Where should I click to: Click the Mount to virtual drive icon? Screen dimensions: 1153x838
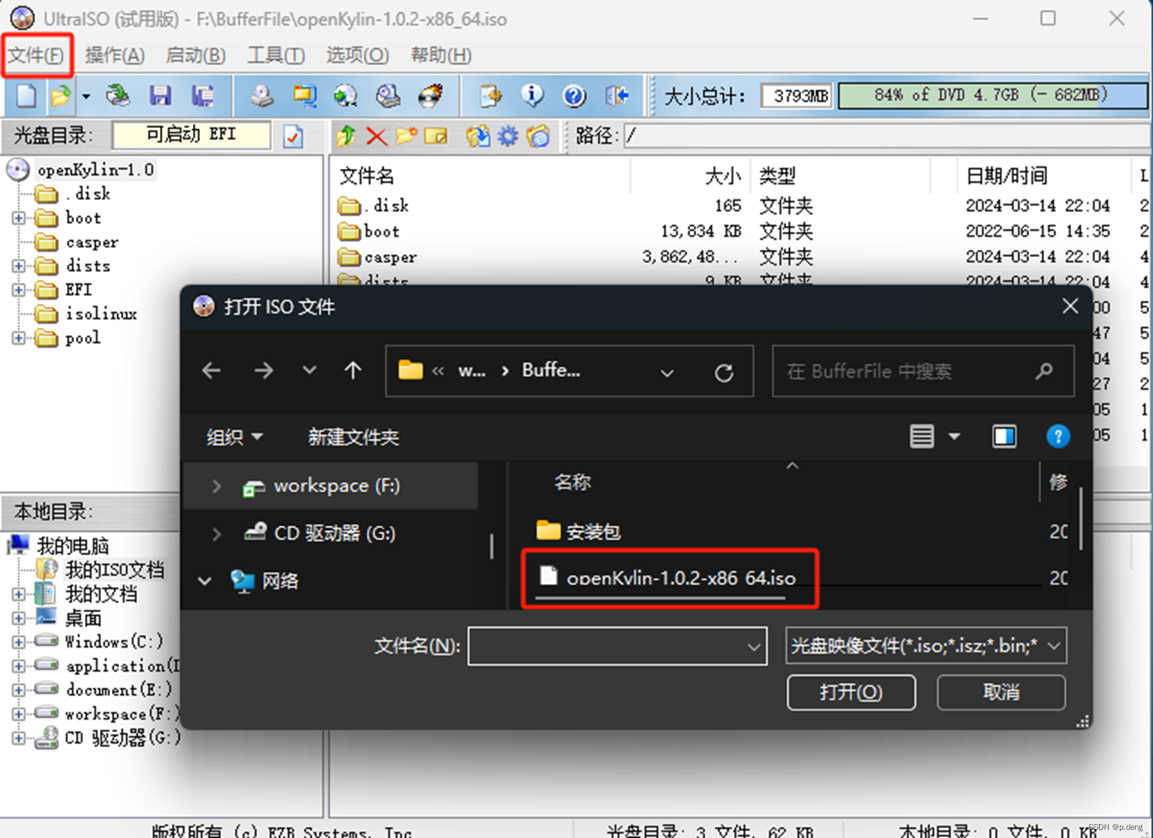coord(388,95)
